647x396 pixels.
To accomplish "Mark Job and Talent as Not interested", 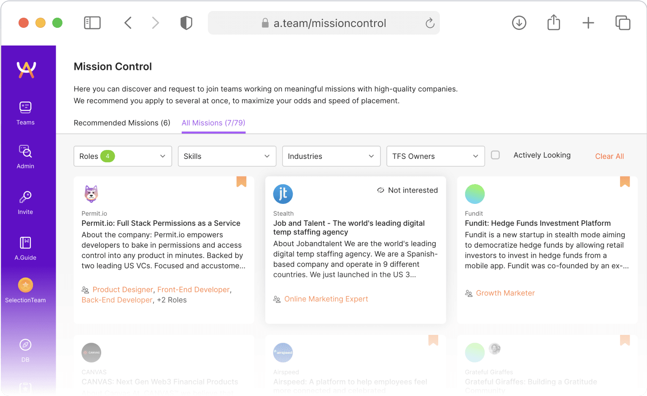I will [407, 190].
